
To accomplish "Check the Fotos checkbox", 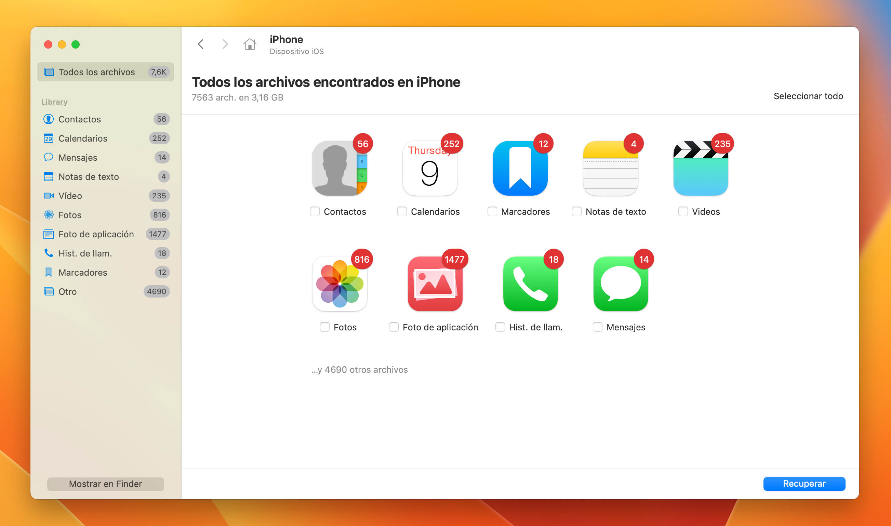I will (324, 327).
